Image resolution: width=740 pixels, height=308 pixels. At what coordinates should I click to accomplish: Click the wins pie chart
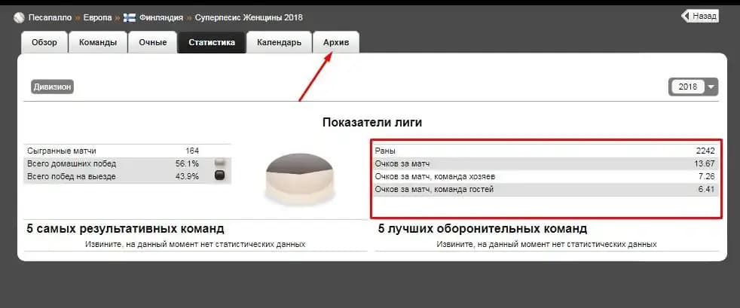pos(300,178)
